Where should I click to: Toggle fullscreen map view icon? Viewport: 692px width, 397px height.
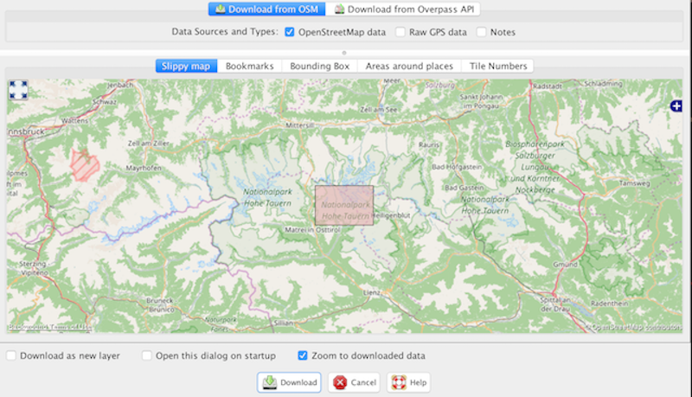(18, 90)
